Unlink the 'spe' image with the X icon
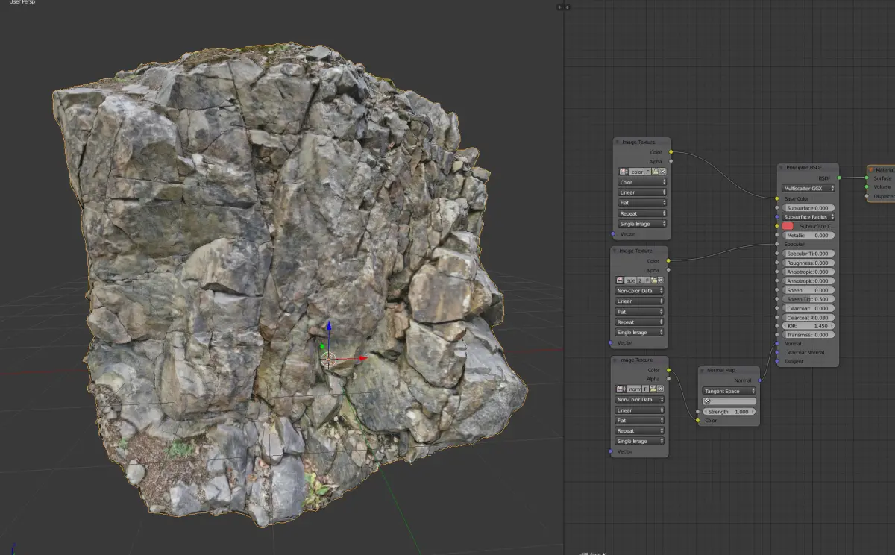The width and height of the screenshot is (895, 555). pos(661,280)
